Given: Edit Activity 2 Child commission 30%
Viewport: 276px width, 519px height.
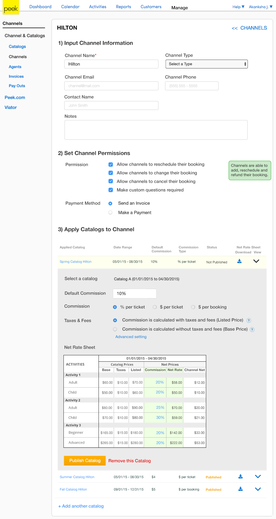Looking at the screenshot, I should (x=160, y=418).
